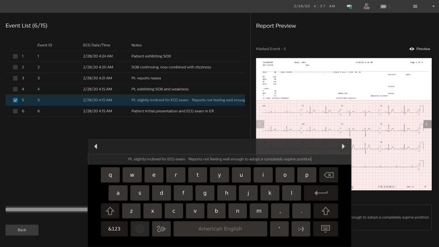Hide keyboard using the keyboard icon

point(325,229)
